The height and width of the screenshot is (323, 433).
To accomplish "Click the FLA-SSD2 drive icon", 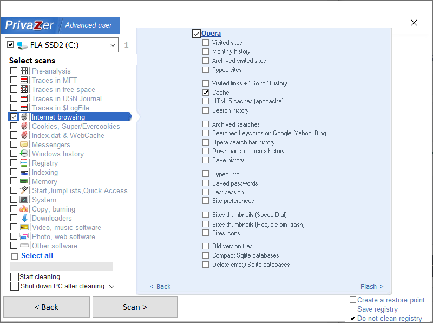I will pyautogui.click(x=22, y=45).
